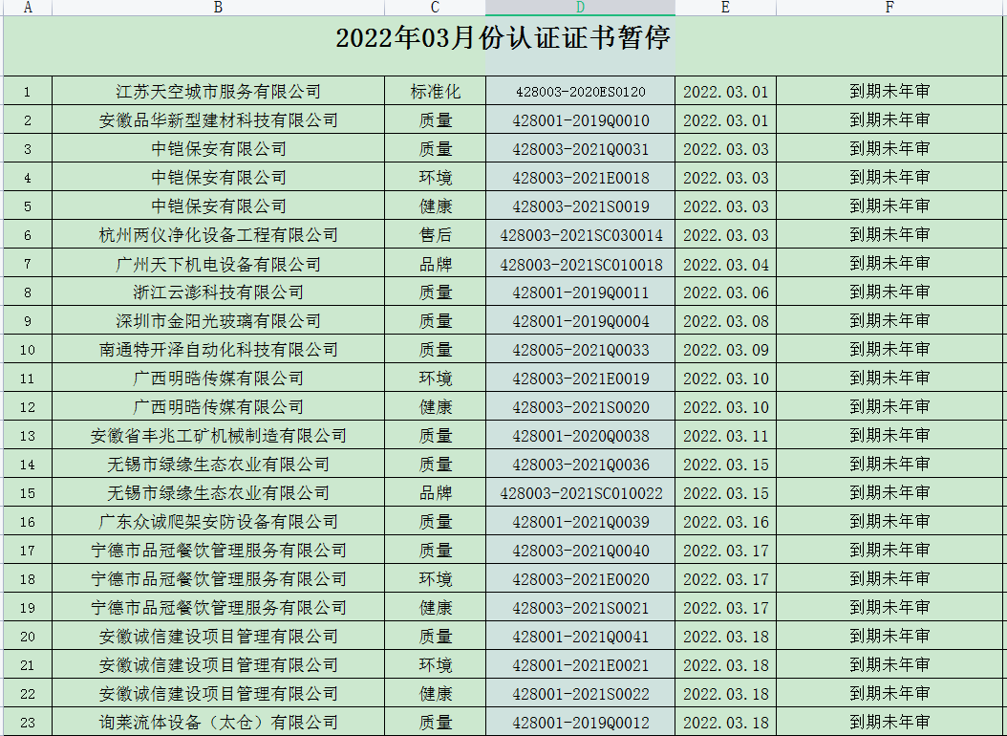Select certificate number 428003-2021SC010018
Viewport: 1007px width, 736px height.
click(580, 264)
